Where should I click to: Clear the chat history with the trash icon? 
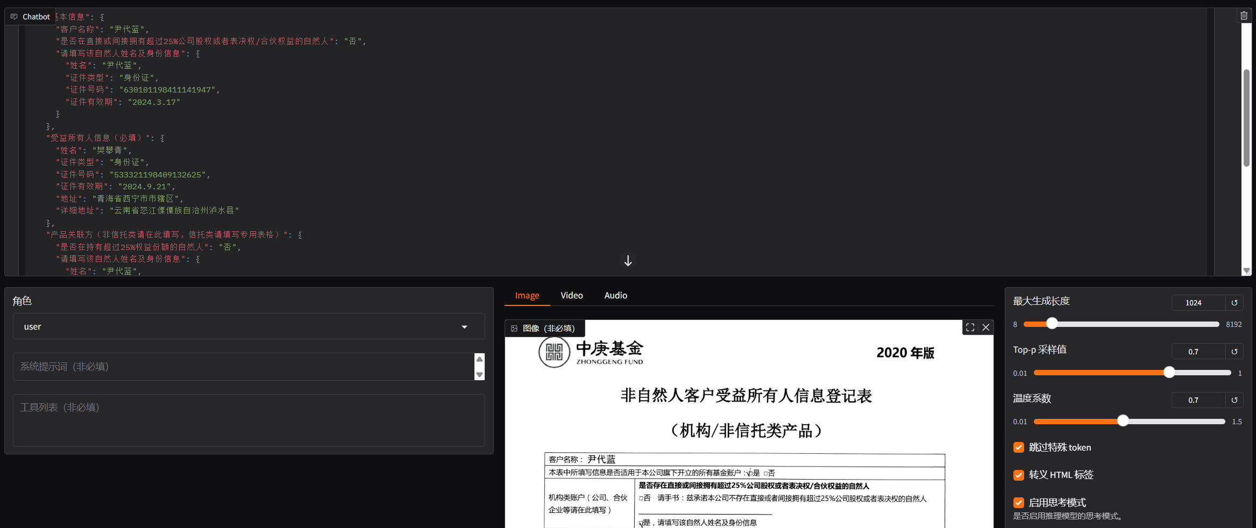(1243, 15)
